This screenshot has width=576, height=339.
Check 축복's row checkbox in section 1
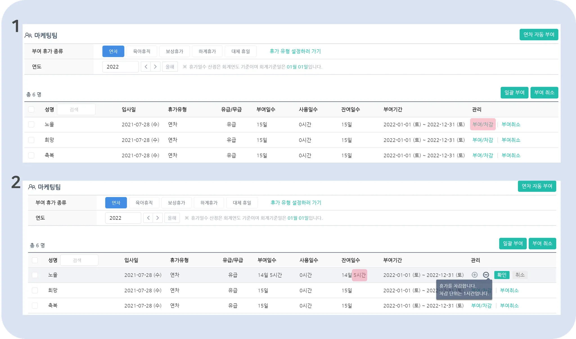click(31, 155)
